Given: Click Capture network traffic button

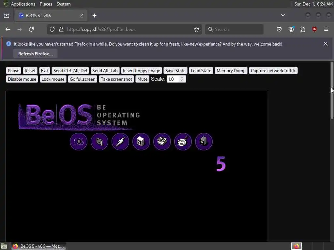Looking at the screenshot, I should tap(273, 71).
